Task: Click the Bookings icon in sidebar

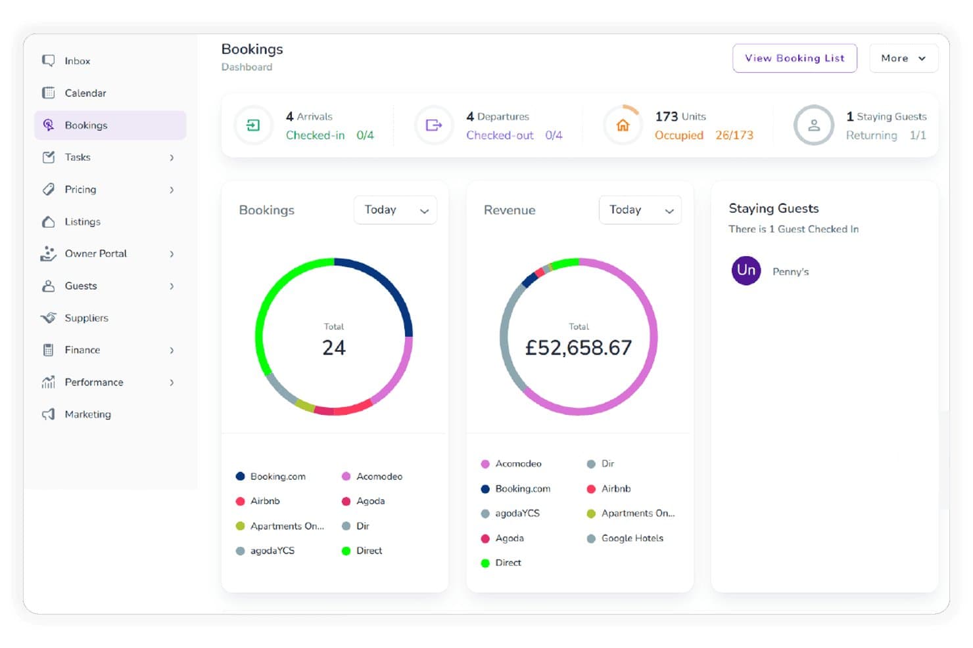Action: 48,125
